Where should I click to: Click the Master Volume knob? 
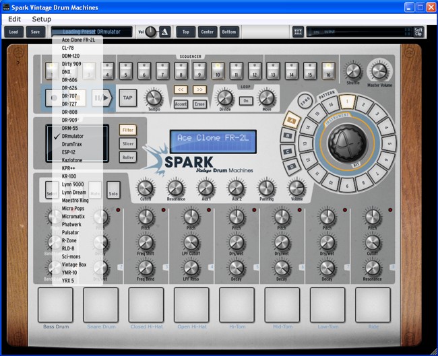(x=379, y=71)
